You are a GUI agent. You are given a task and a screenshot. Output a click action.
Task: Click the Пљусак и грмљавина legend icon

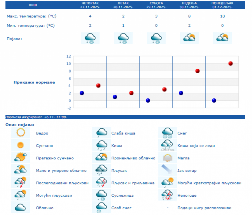point(102,183)
